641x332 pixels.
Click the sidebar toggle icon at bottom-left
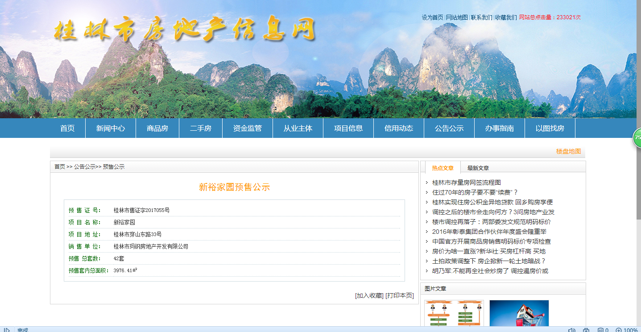pos(7,330)
